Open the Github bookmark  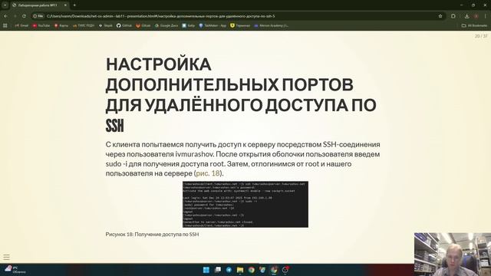pos(124,25)
